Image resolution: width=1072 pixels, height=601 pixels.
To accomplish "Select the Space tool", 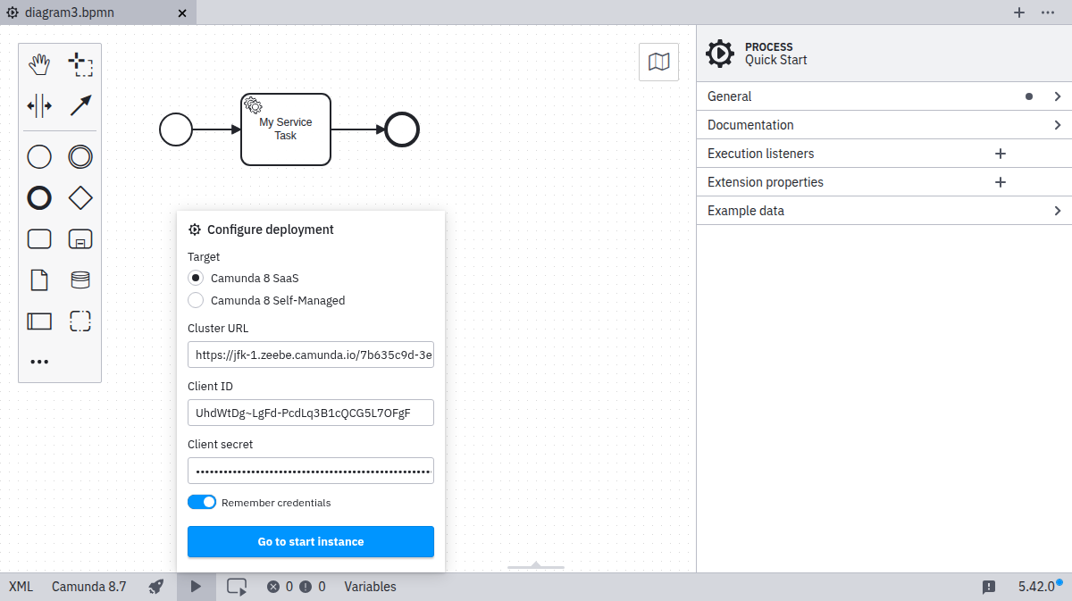I will click(x=39, y=104).
